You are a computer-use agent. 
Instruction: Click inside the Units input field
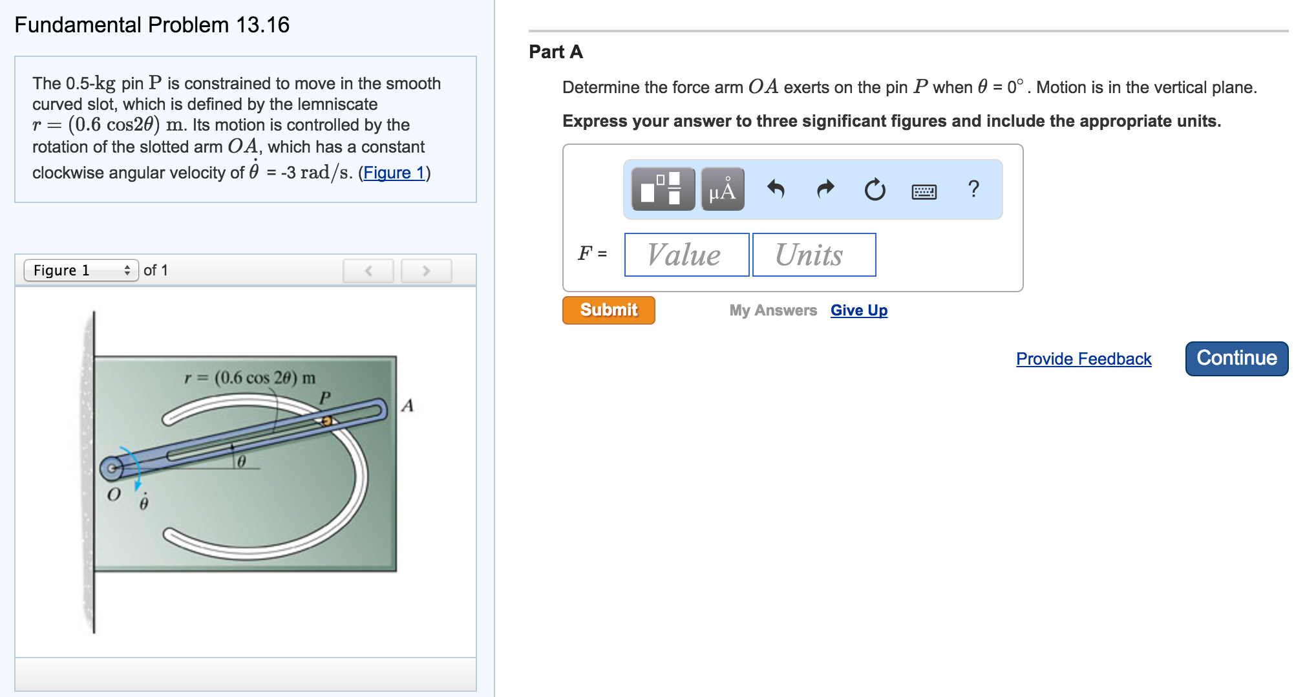pos(813,254)
